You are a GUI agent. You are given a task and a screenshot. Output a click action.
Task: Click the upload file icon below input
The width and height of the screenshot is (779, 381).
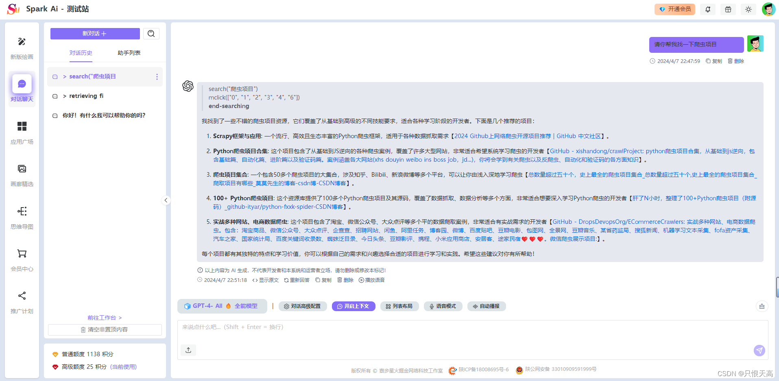point(188,350)
